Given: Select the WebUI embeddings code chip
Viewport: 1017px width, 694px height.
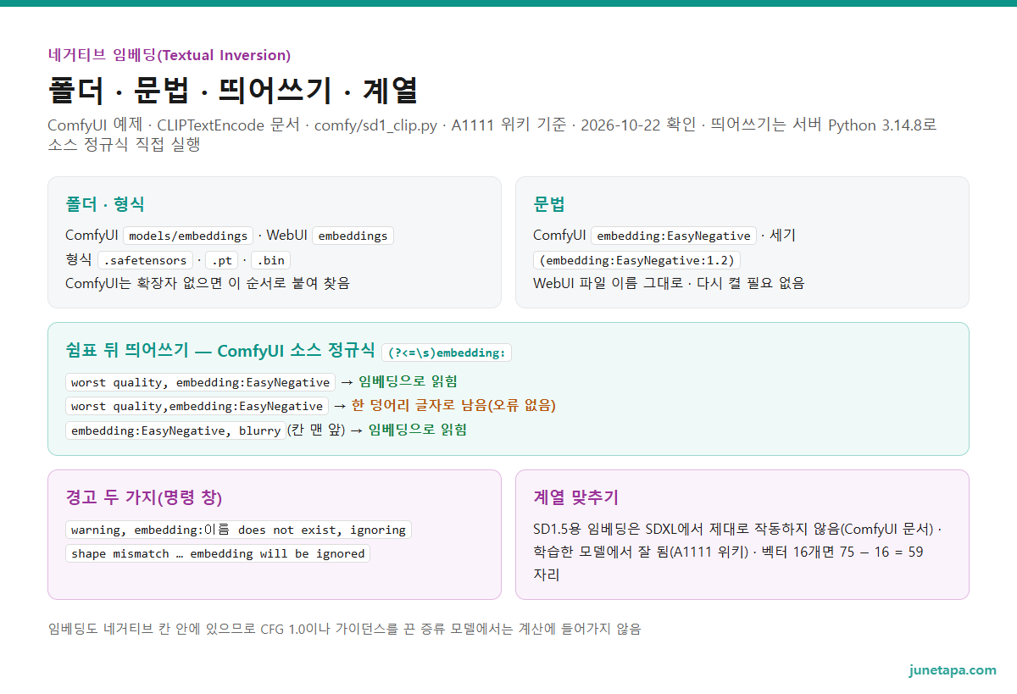Looking at the screenshot, I should click(353, 236).
